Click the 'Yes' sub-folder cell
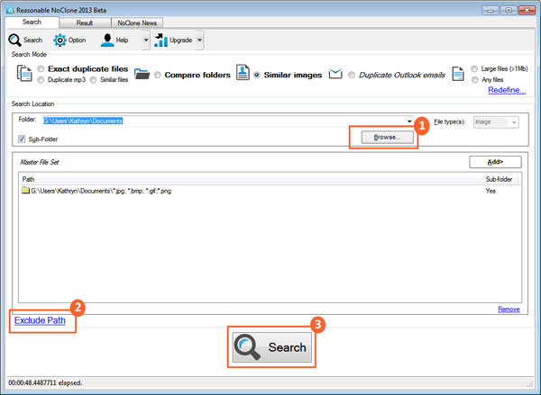The height and width of the screenshot is (395, 541). tap(491, 191)
